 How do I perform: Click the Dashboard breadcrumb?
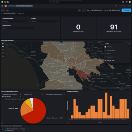[x=11, y=6]
